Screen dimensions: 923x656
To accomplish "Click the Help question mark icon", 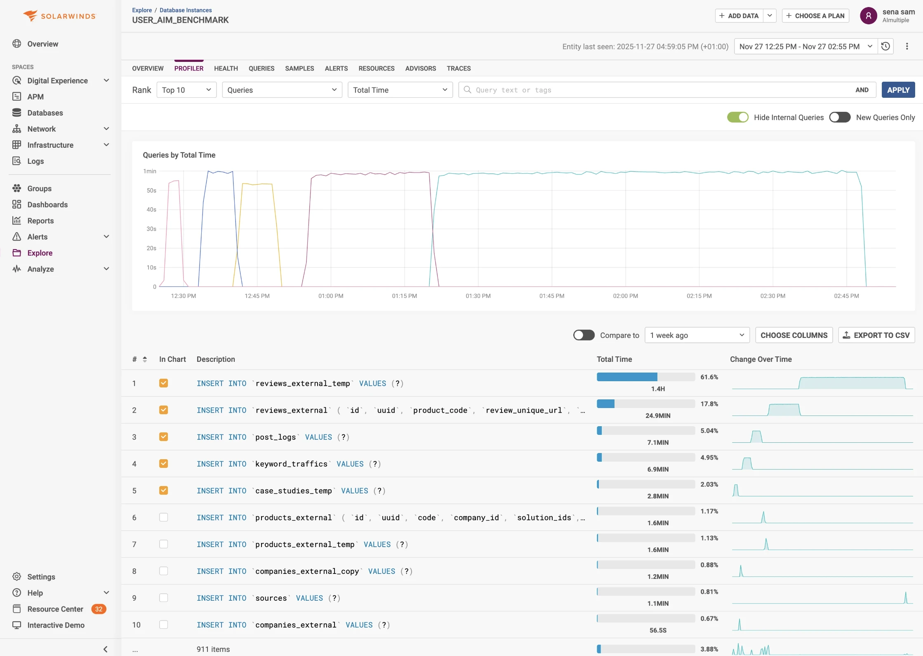I will tap(16, 592).
